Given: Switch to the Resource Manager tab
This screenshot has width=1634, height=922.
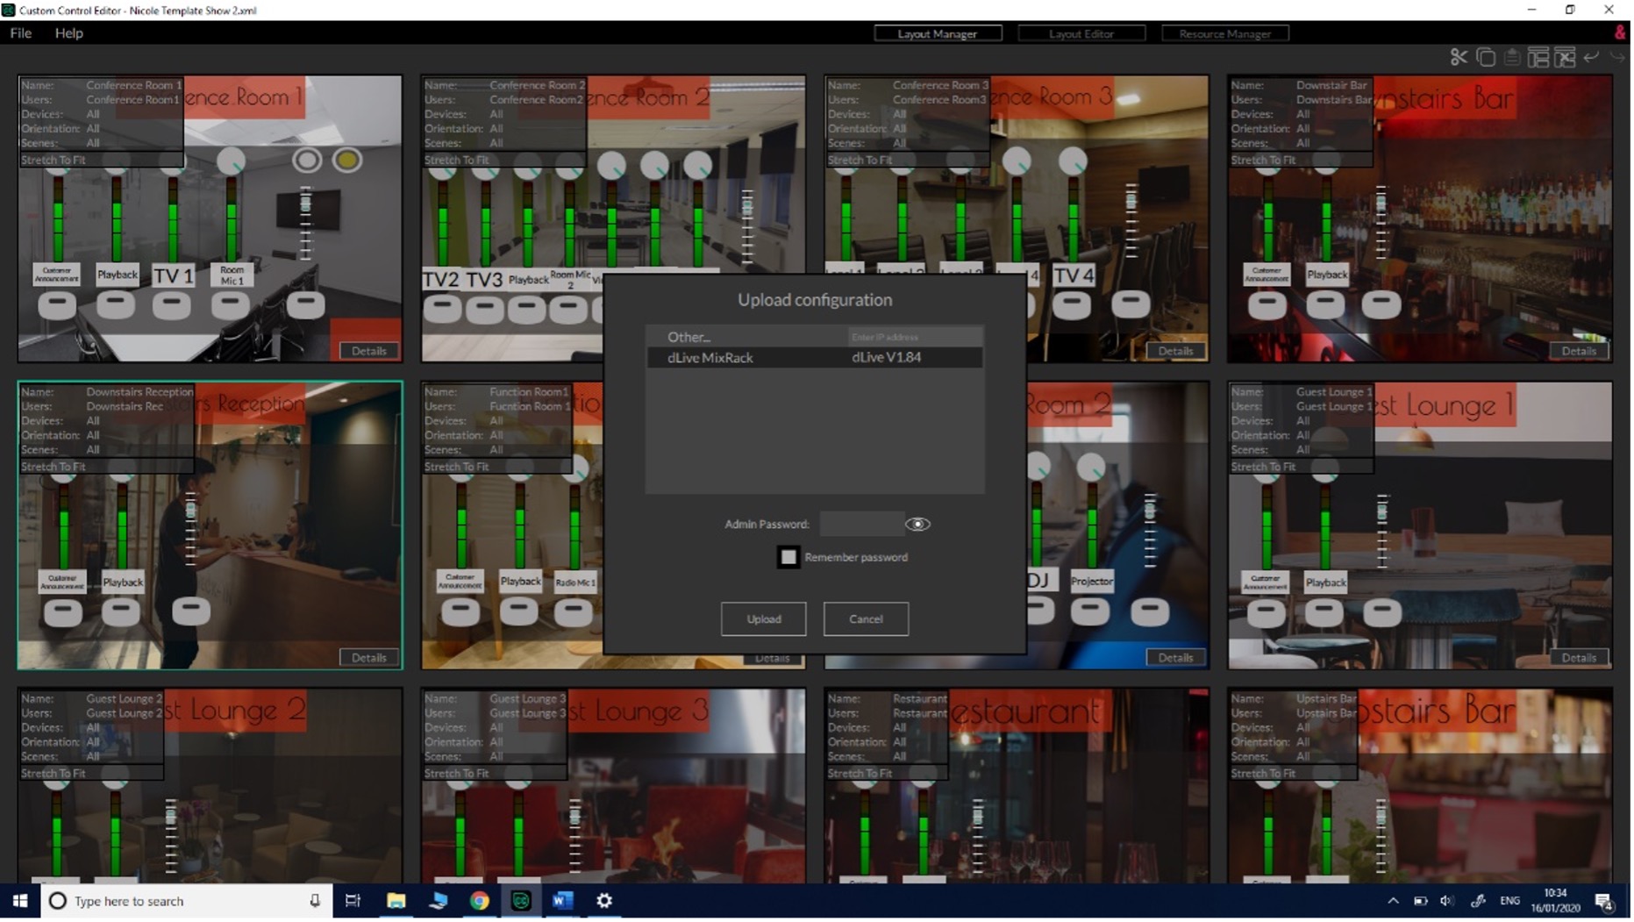Looking at the screenshot, I should coord(1227,33).
